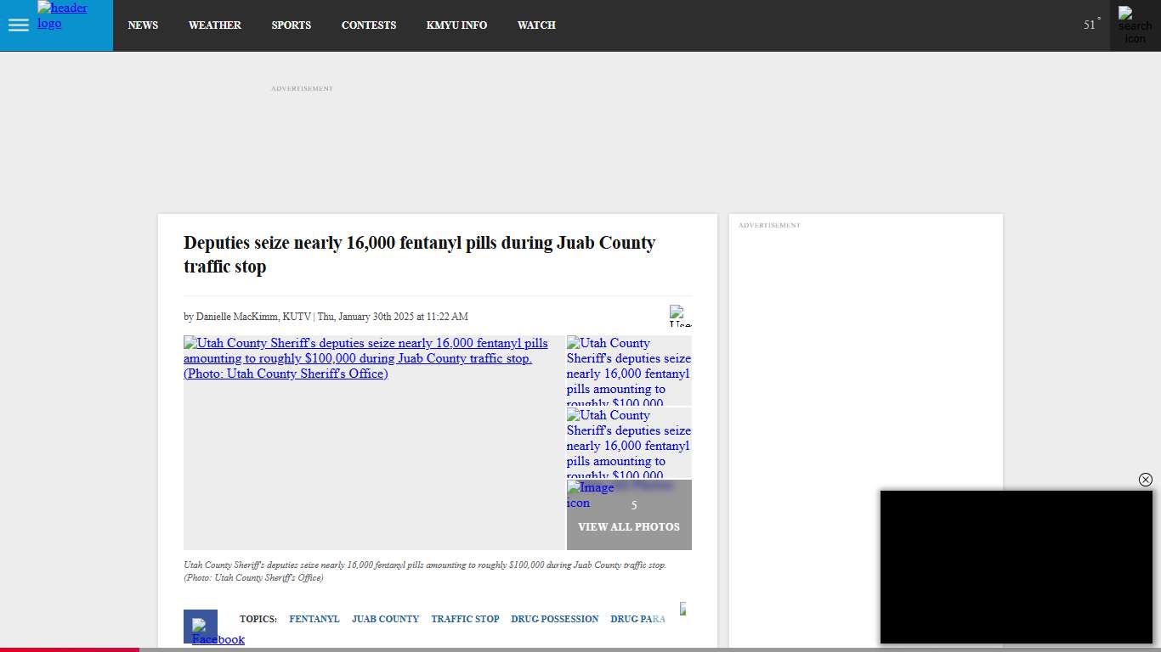
Task: Share the article via Facebook icon
Action: coord(201,627)
